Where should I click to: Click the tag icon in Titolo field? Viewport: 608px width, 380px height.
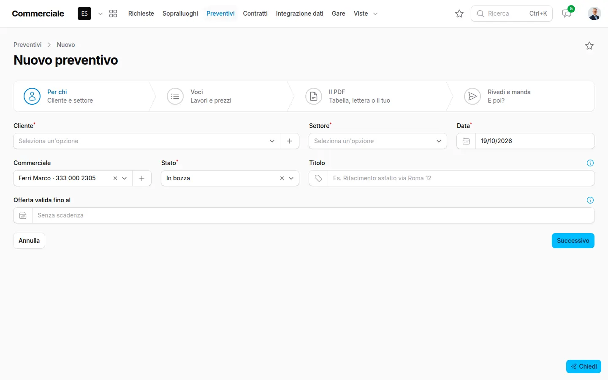coord(318,178)
